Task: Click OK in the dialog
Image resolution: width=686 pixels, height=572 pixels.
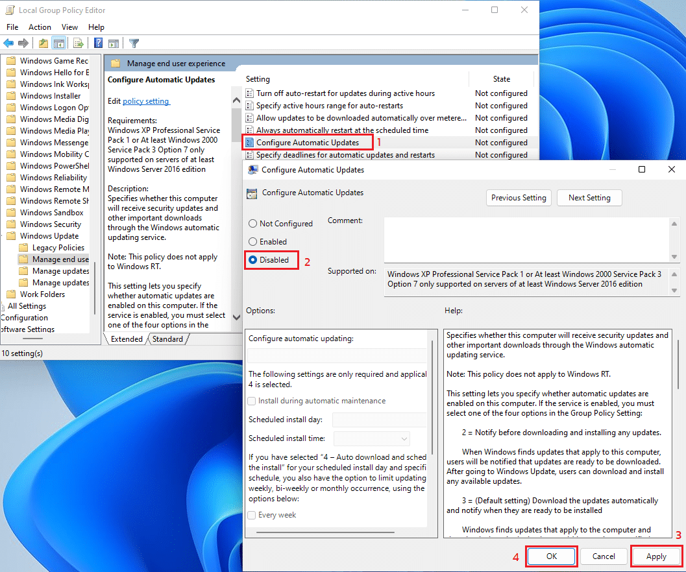Action: [551, 556]
